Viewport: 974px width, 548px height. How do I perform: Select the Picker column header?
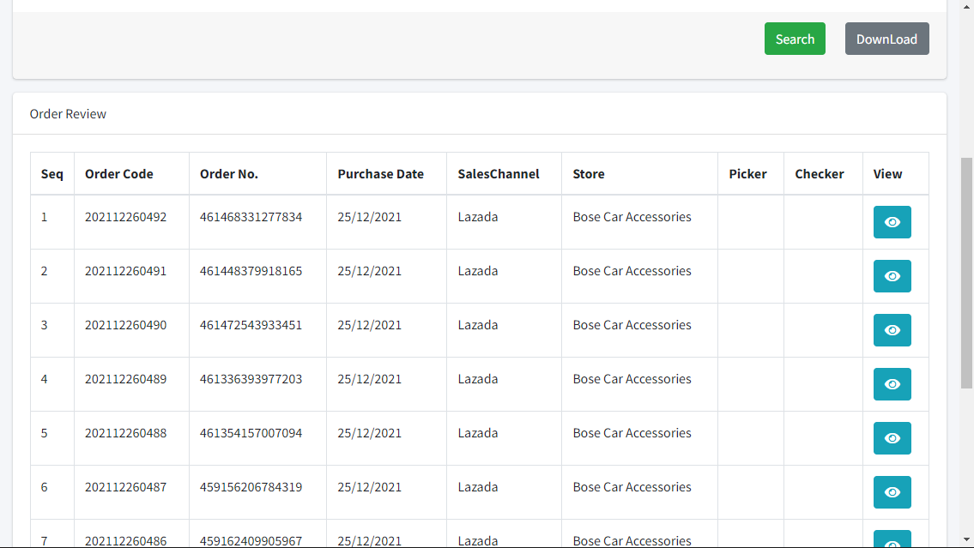(748, 174)
